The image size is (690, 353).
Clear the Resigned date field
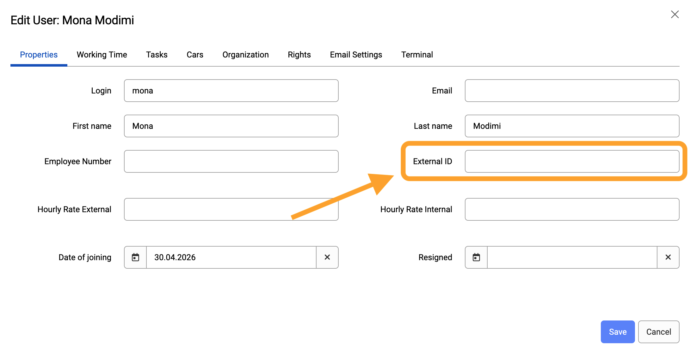pos(668,257)
